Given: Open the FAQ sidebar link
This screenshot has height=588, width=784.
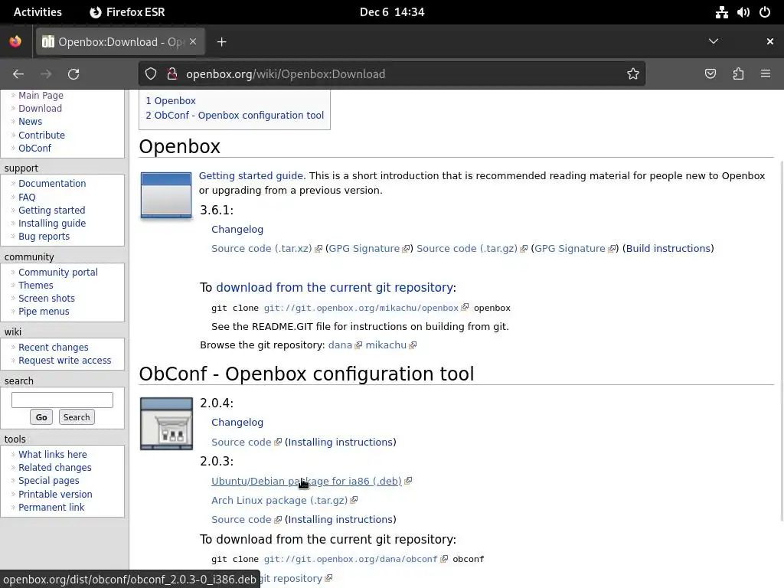Looking at the screenshot, I should [x=27, y=197].
